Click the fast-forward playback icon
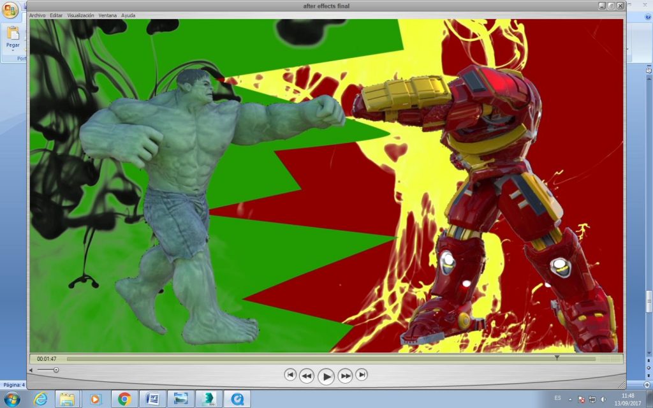This screenshot has width=653, height=408. click(344, 375)
